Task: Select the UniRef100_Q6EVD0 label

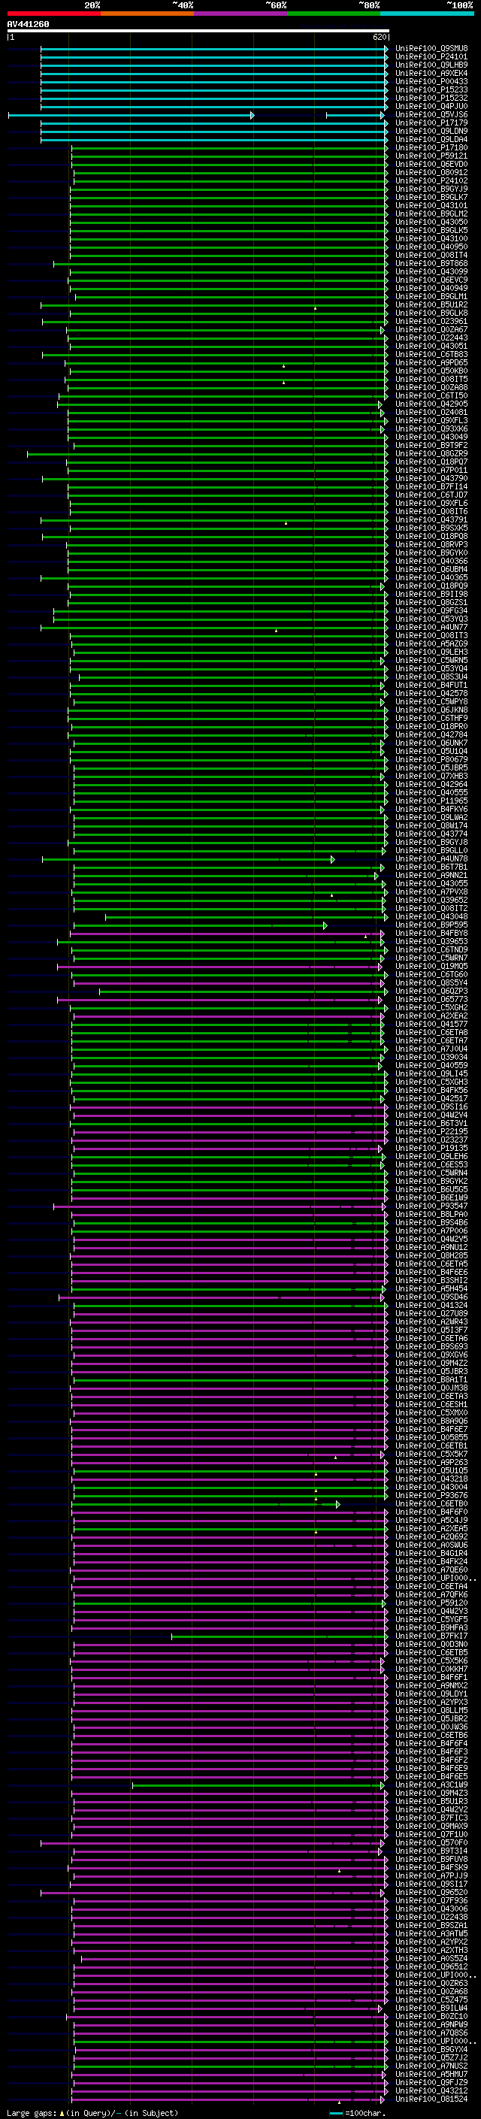Action: coord(431,165)
